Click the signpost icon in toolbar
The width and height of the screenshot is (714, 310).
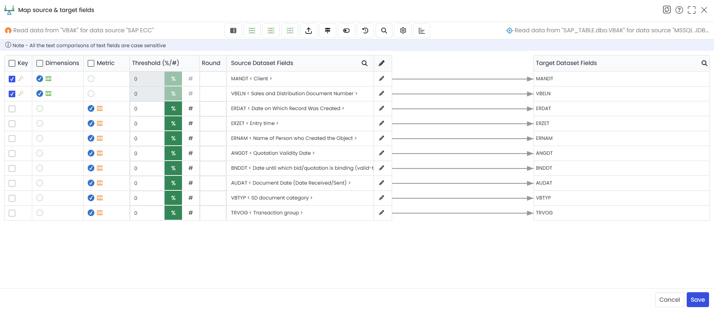(x=328, y=31)
